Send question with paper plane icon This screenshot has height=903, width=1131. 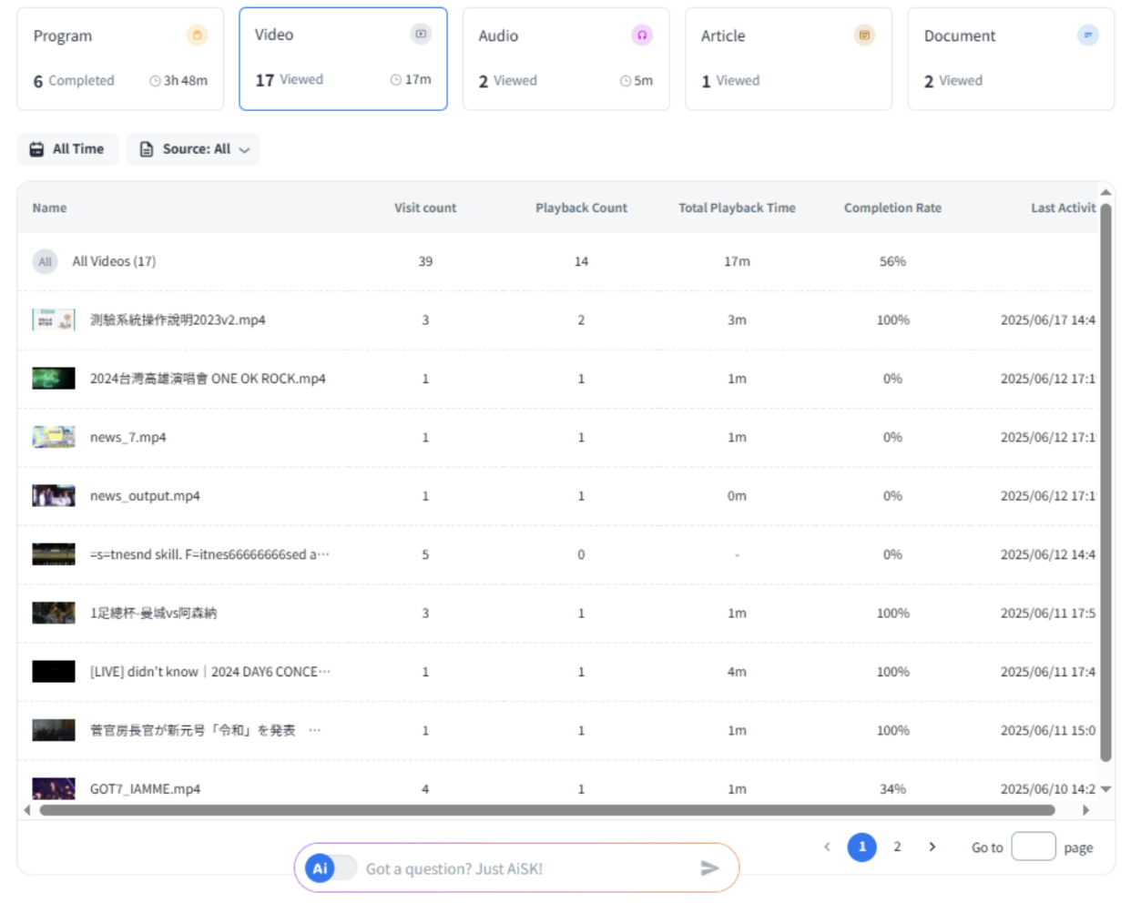(x=709, y=868)
